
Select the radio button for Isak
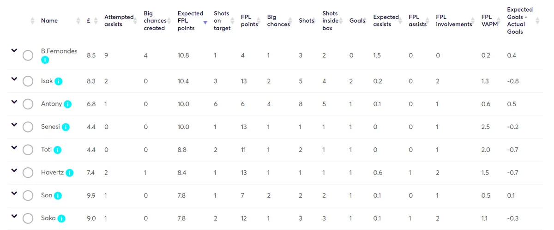[x=28, y=81]
